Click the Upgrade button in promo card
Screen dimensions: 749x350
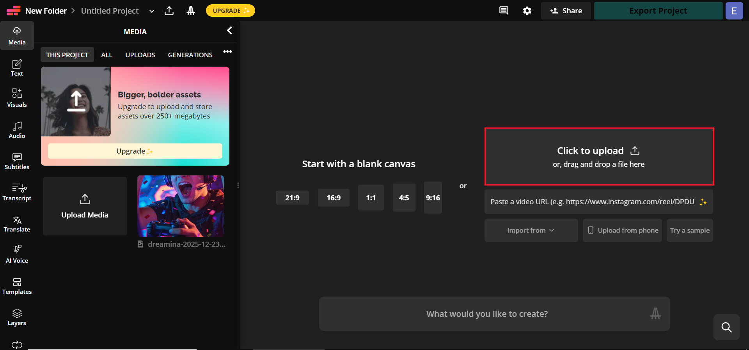[135, 151]
